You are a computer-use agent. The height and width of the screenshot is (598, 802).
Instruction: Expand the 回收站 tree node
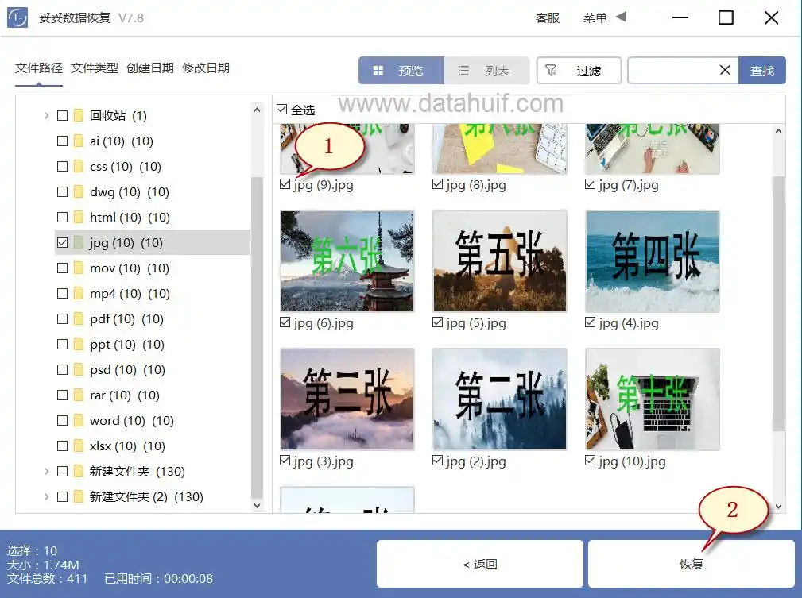pyautogui.click(x=45, y=115)
